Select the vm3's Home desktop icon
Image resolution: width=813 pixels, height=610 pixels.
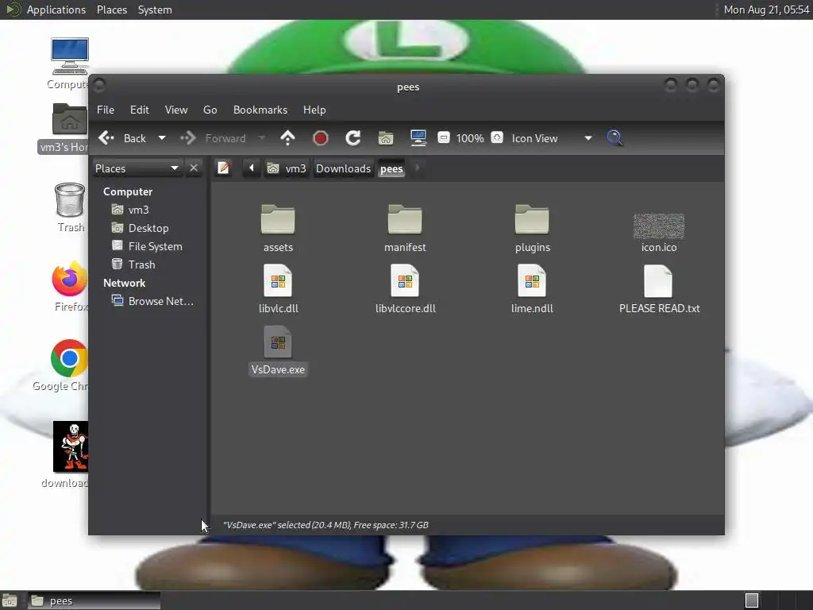[x=65, y=128]
